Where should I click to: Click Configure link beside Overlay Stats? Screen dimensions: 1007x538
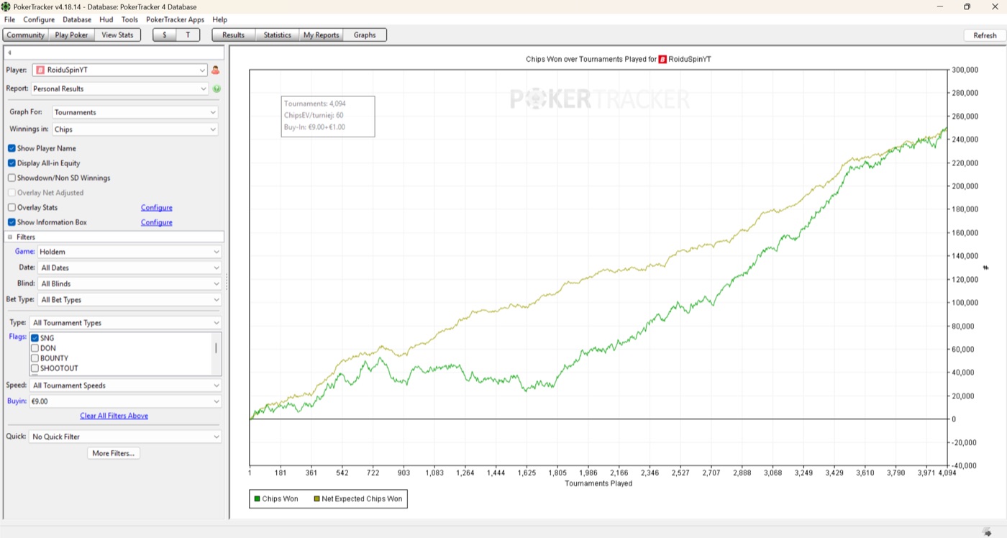click(x=156, y=208)
